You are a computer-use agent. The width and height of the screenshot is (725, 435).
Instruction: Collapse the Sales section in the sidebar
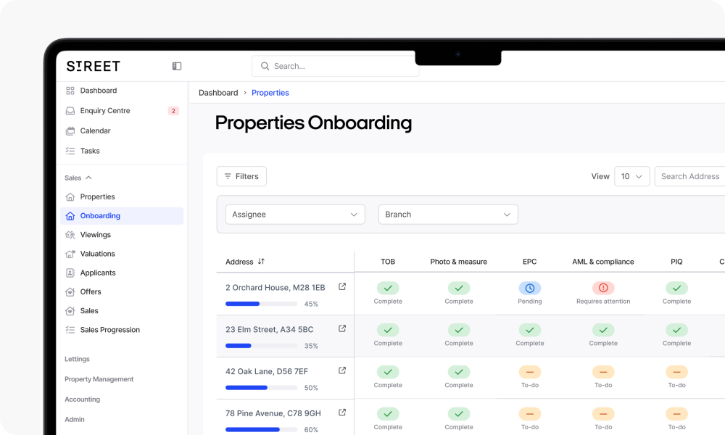(87, 177)
